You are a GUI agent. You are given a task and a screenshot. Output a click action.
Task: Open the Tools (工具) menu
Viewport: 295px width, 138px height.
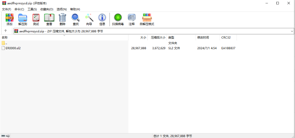(x=32, y=9)
